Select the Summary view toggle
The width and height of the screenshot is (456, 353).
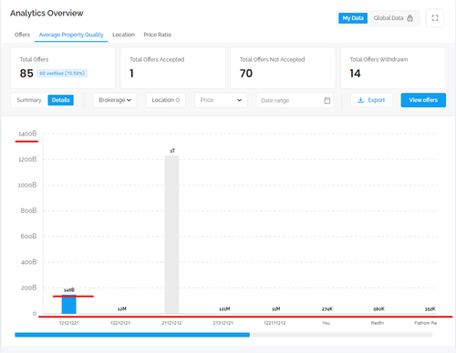(29, 100)
